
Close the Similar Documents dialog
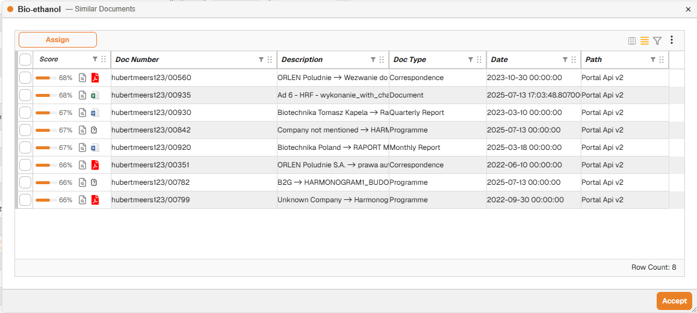coord(689,9)
